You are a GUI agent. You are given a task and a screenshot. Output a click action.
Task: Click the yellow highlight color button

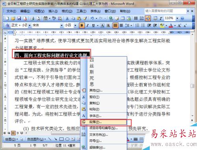coord(162,25)
